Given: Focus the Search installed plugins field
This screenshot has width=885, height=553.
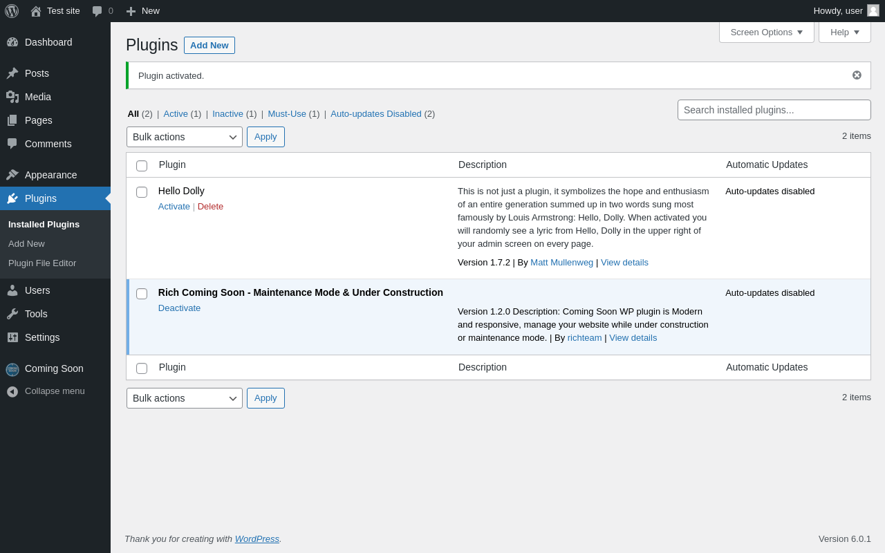Looking at the screenshot, I should coord(774,110).
